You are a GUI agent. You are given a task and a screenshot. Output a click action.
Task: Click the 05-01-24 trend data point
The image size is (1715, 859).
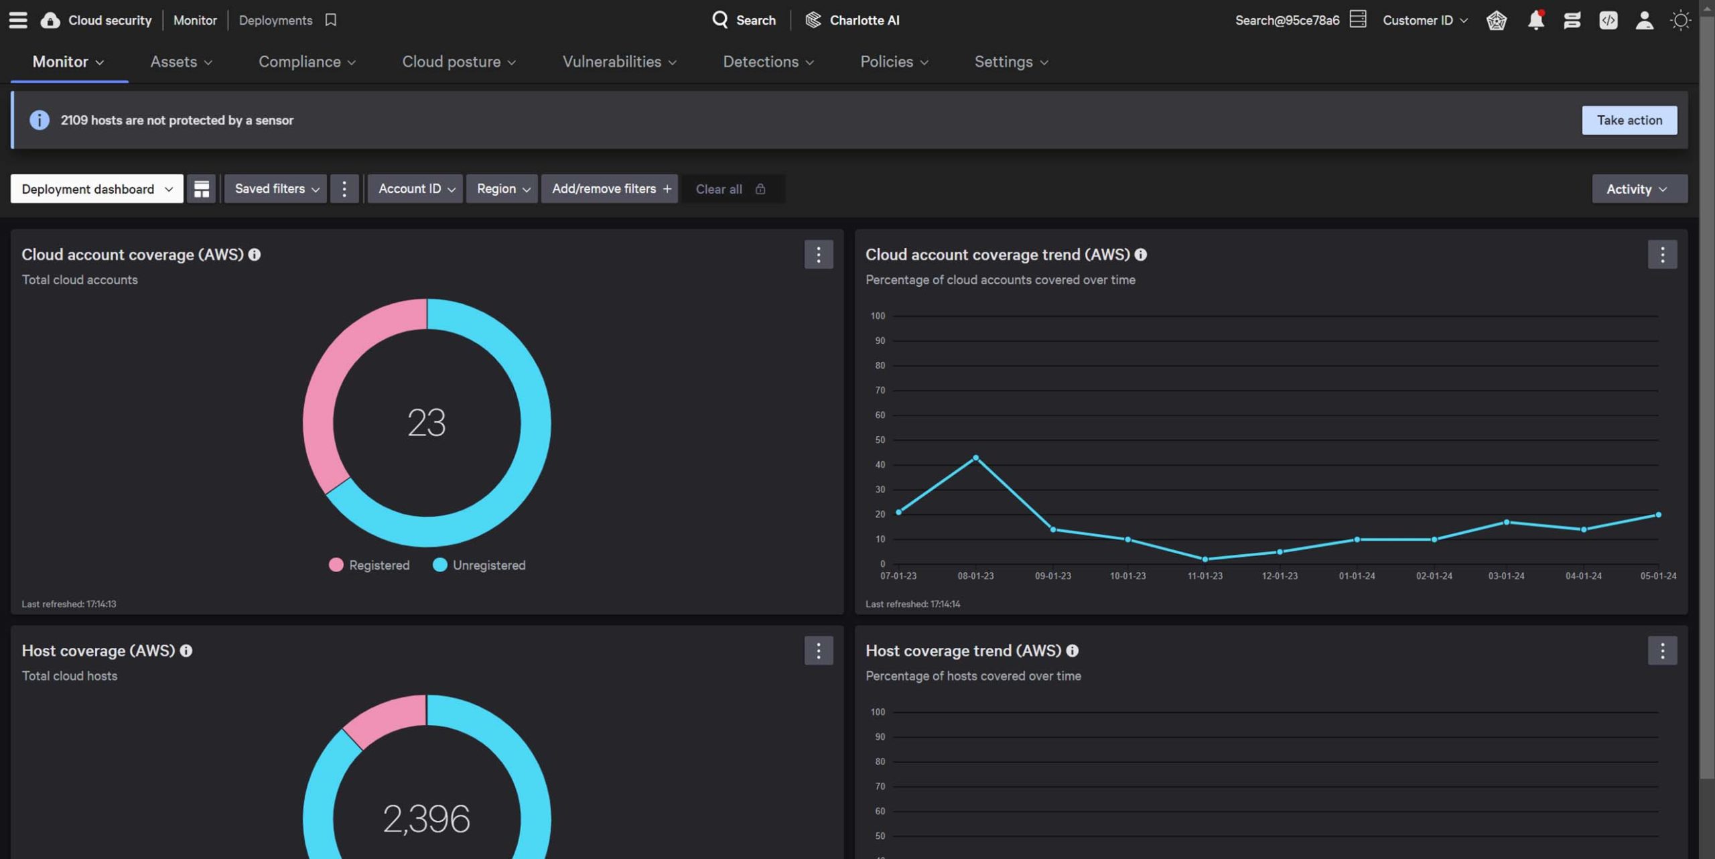pyautogui.click(x=1658, y=515)
